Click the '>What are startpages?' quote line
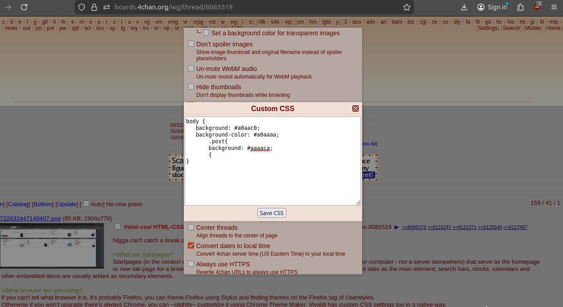The width and height of the screenshot is (563, 307). point(143,255)
